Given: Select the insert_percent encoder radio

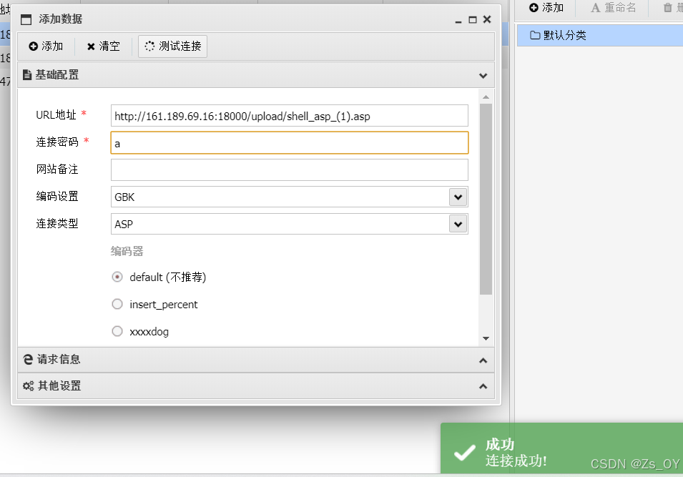Looking at the screenshot, I should point(117,304).
